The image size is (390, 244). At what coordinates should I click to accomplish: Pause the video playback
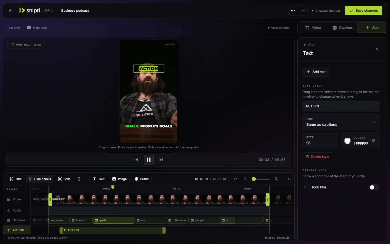click(149, 160)
